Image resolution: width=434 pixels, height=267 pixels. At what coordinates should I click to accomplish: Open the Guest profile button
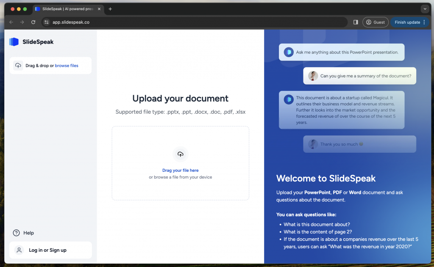click(x=376, y=22)
